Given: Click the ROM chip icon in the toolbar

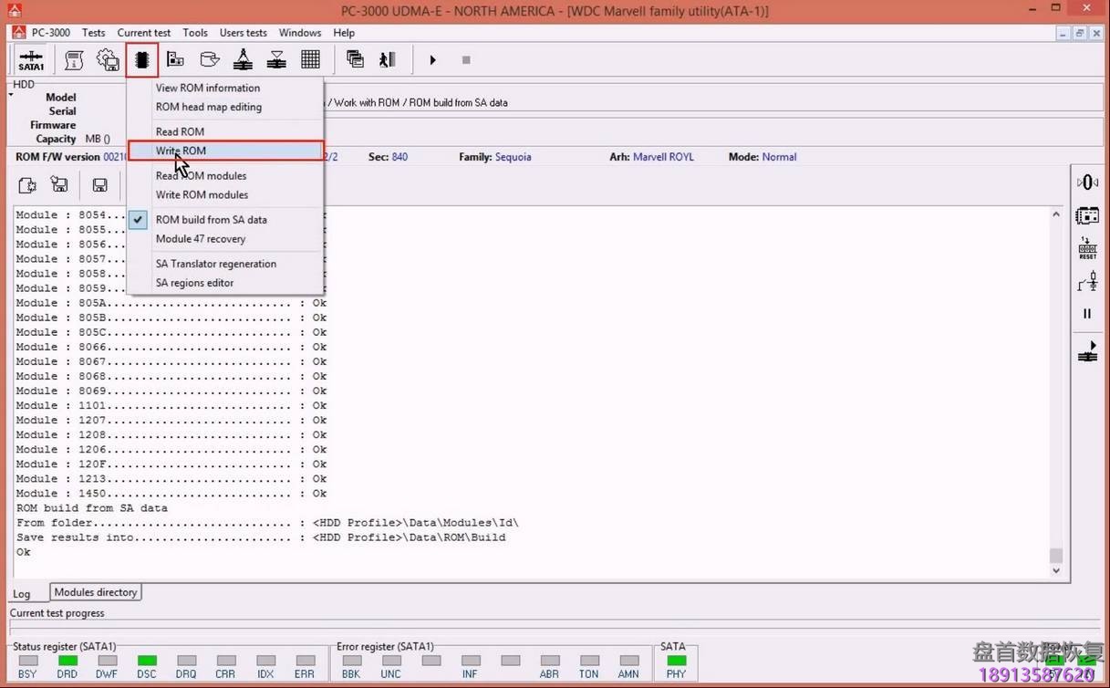Looking at the screenshot, I should 141,59.
